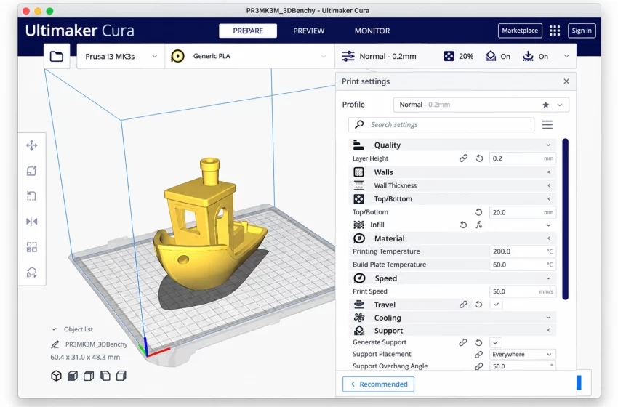Select PR3MK3M_3DBenchy in object list

coord(96,344)
